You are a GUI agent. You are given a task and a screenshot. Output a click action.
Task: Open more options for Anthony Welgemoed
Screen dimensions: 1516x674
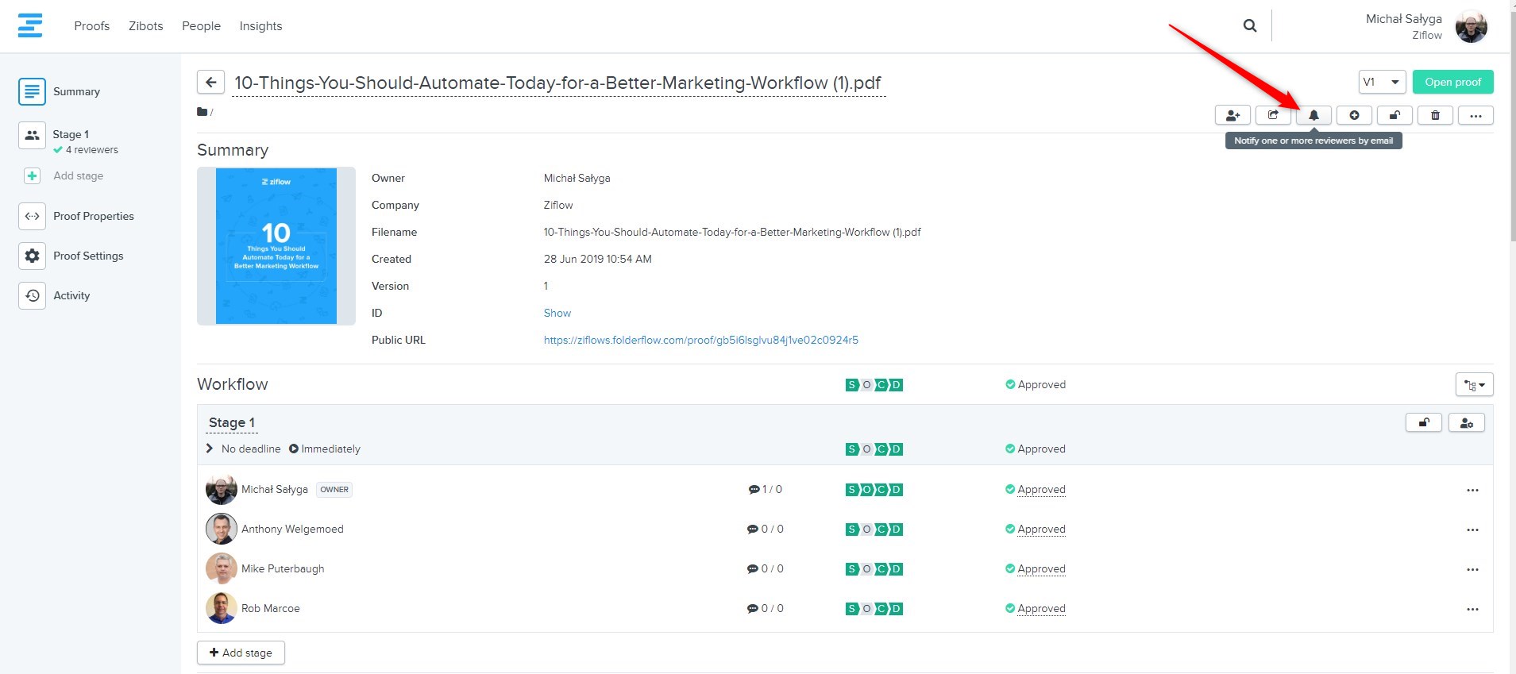pyautogui.click(x=1472, y=530)
